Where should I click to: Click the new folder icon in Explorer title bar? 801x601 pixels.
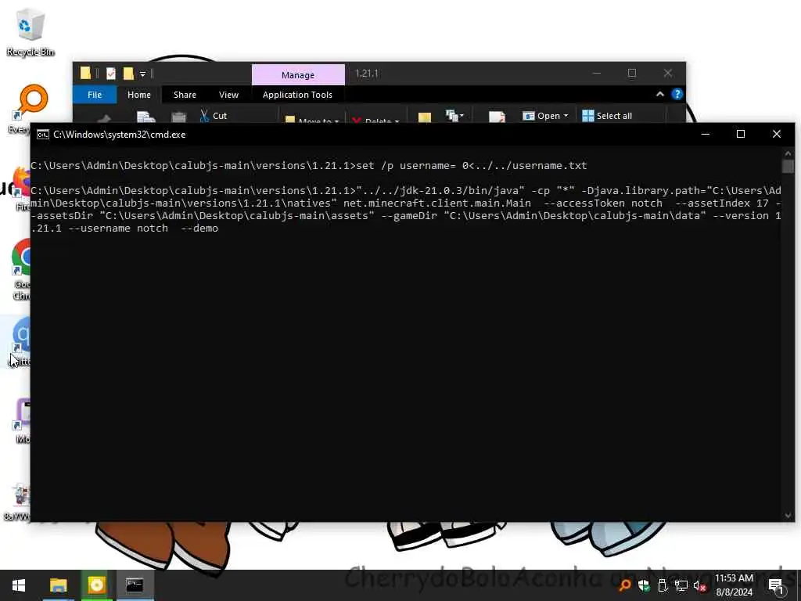(x=128, y=74)
